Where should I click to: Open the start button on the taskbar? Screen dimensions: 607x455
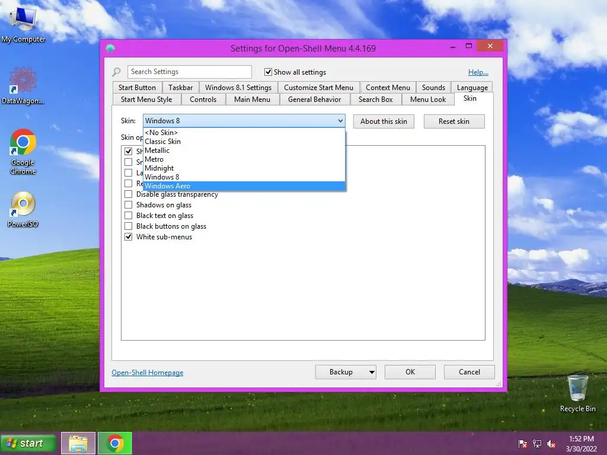click(x=28, y=443)
